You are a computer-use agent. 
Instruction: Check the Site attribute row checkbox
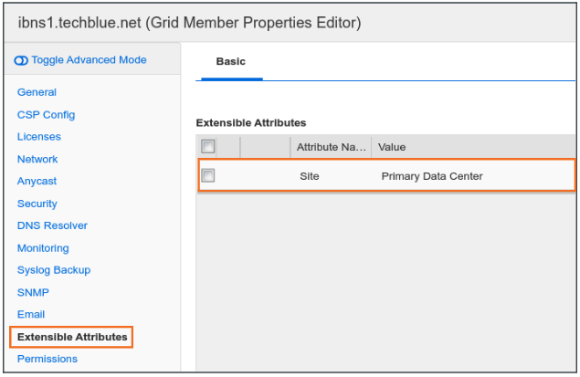click(x=208, y=176)
